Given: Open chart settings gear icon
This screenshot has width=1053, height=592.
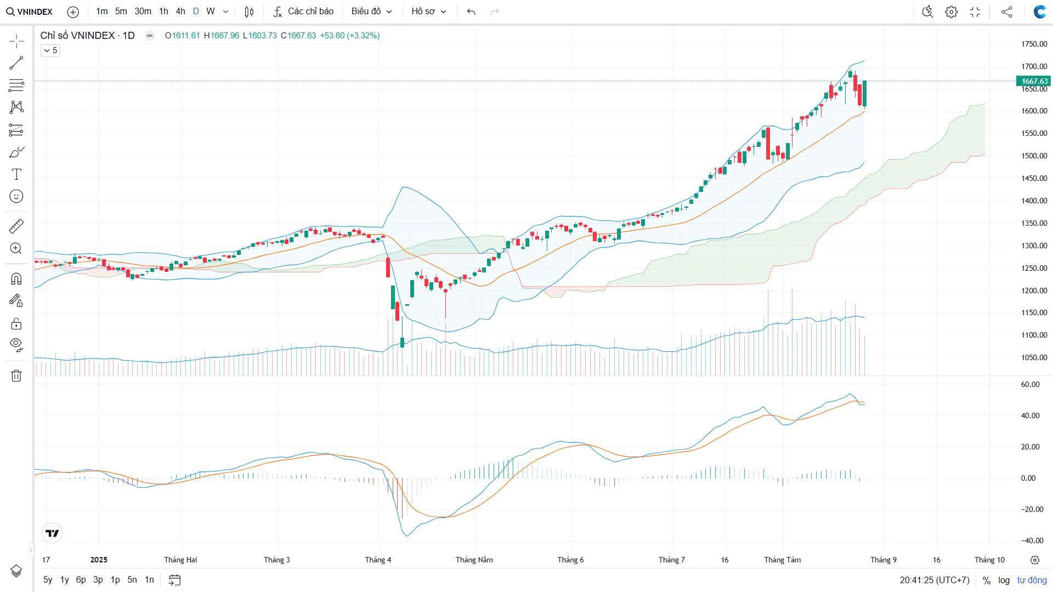Looking at the screenshot, I should [951, 12].
